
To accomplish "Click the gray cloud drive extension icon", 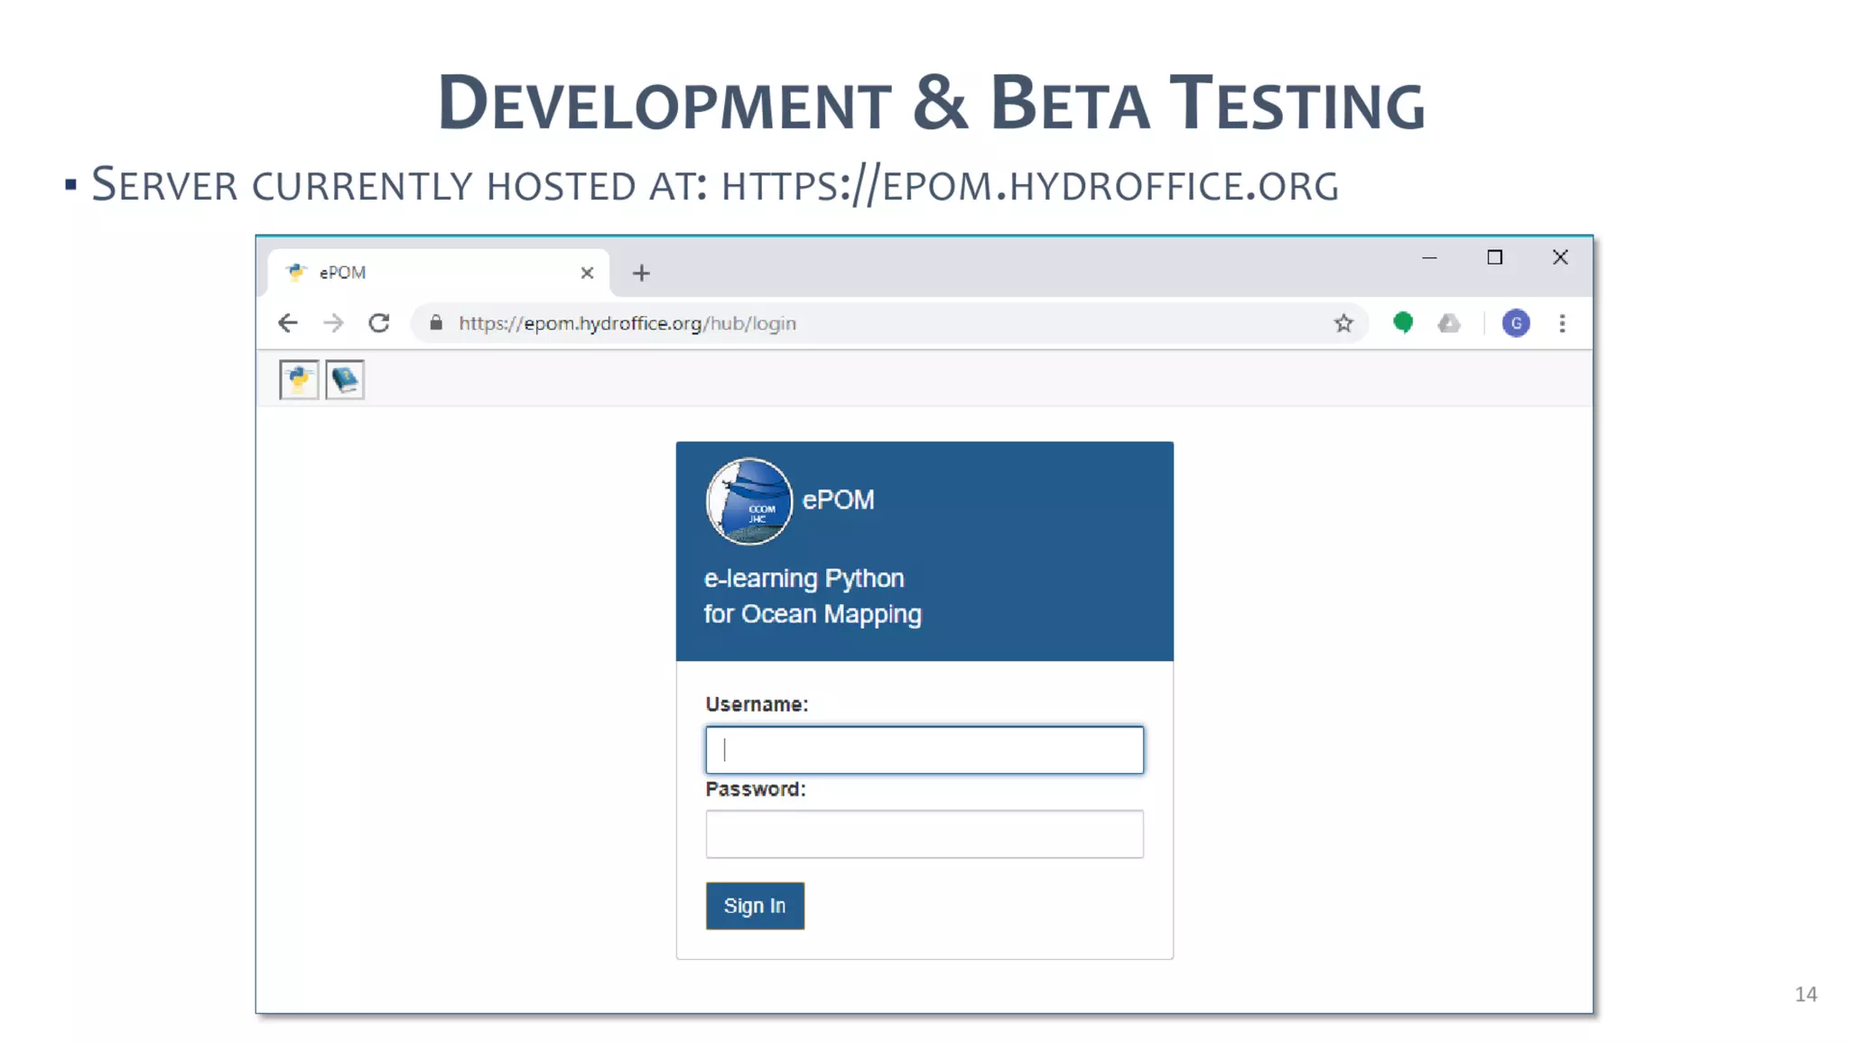I will point(1449,323).
